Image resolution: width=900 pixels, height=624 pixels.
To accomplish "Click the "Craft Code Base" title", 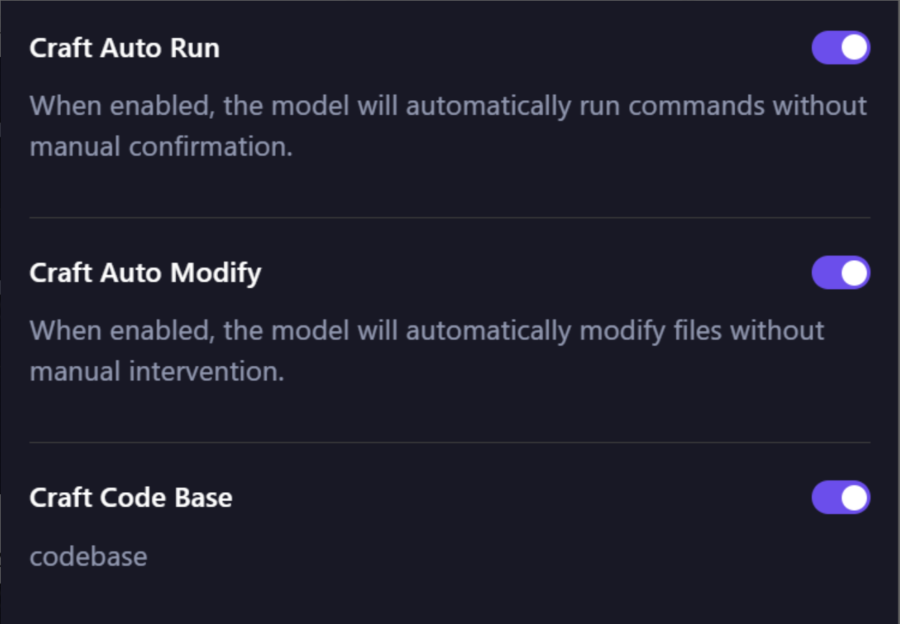I will point(130,497).
